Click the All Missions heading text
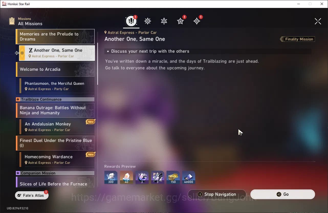Image resolution: width=328 pixels, height=213 pixels. (30, 24)
